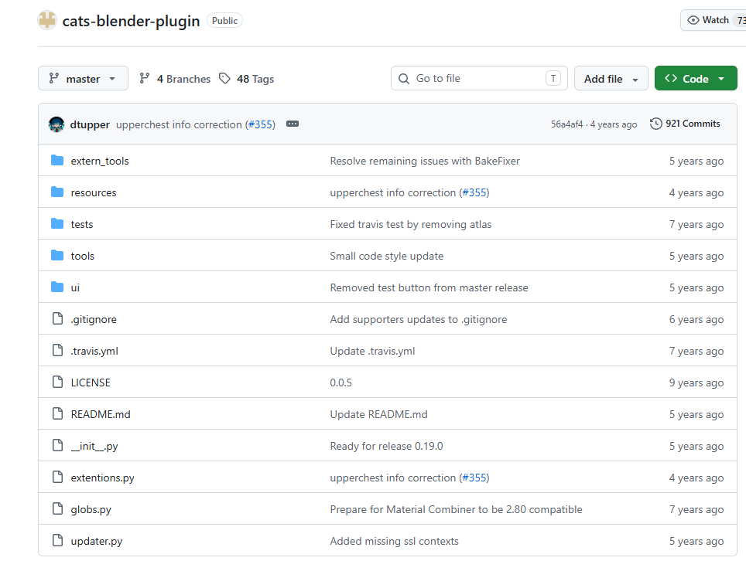Open the __init__.py file name
The image size is (746, 561).
94,446
